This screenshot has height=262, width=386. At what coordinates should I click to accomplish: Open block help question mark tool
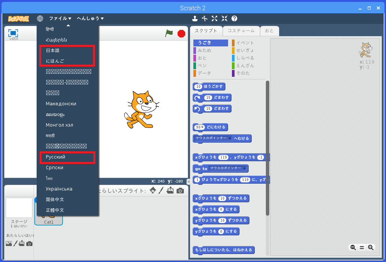pyautogui.click(x=234, y=18)
